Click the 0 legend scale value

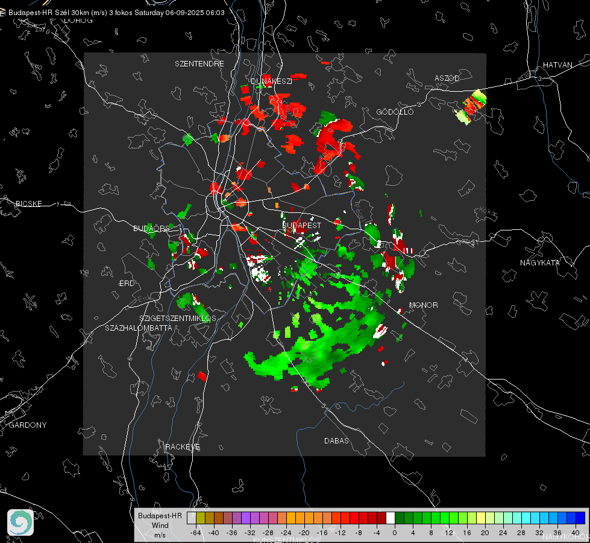(x=395, y=533)
